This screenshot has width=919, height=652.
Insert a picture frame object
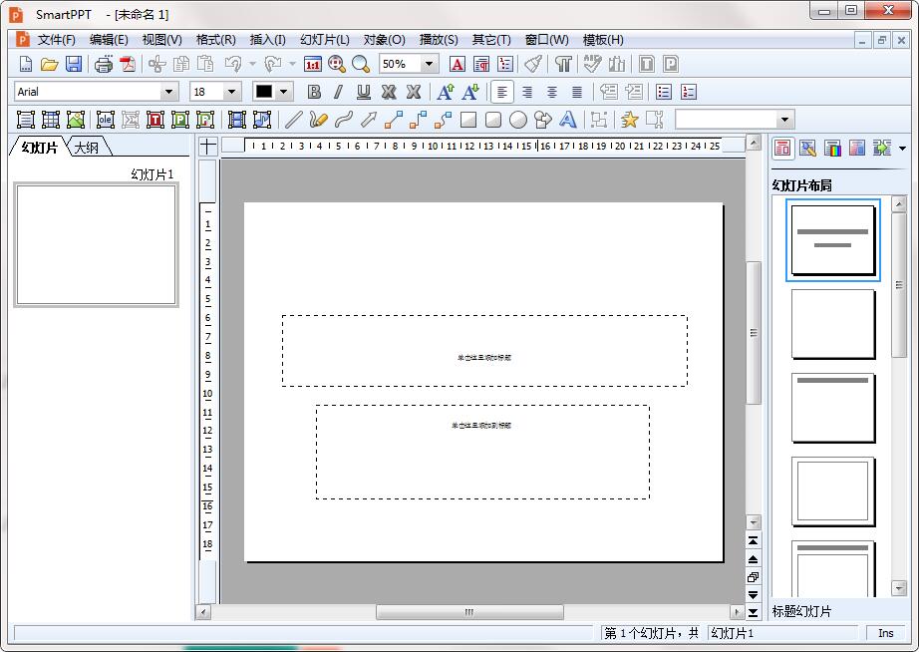[76, 120]
